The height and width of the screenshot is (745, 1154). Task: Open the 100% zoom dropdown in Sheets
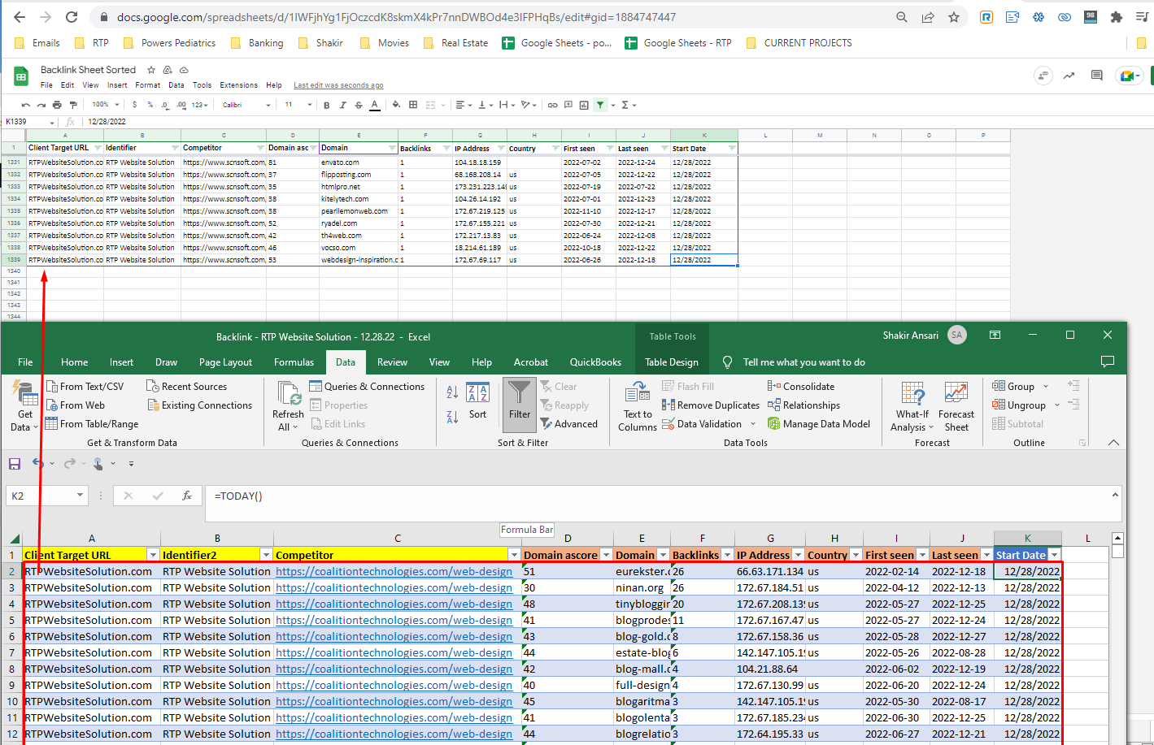pos(106,105)
